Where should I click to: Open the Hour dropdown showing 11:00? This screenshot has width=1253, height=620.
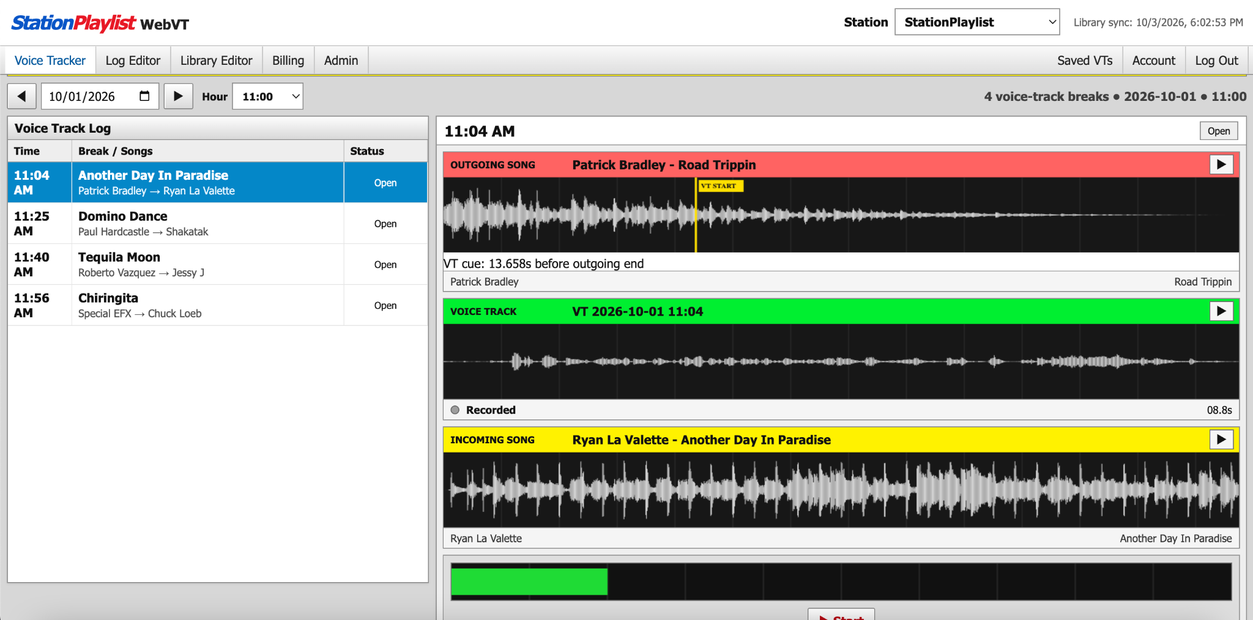pos(268,96)
